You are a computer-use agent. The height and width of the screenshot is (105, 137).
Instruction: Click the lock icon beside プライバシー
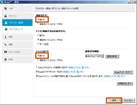(x=5, y=16)
